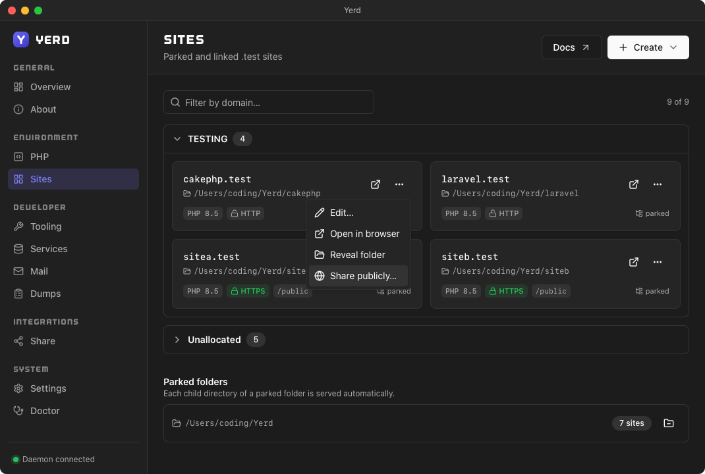Viewport: 705px width, 474px height.
Task: Click the /public badge on sitea.test
Action: (x=293, y=291)
